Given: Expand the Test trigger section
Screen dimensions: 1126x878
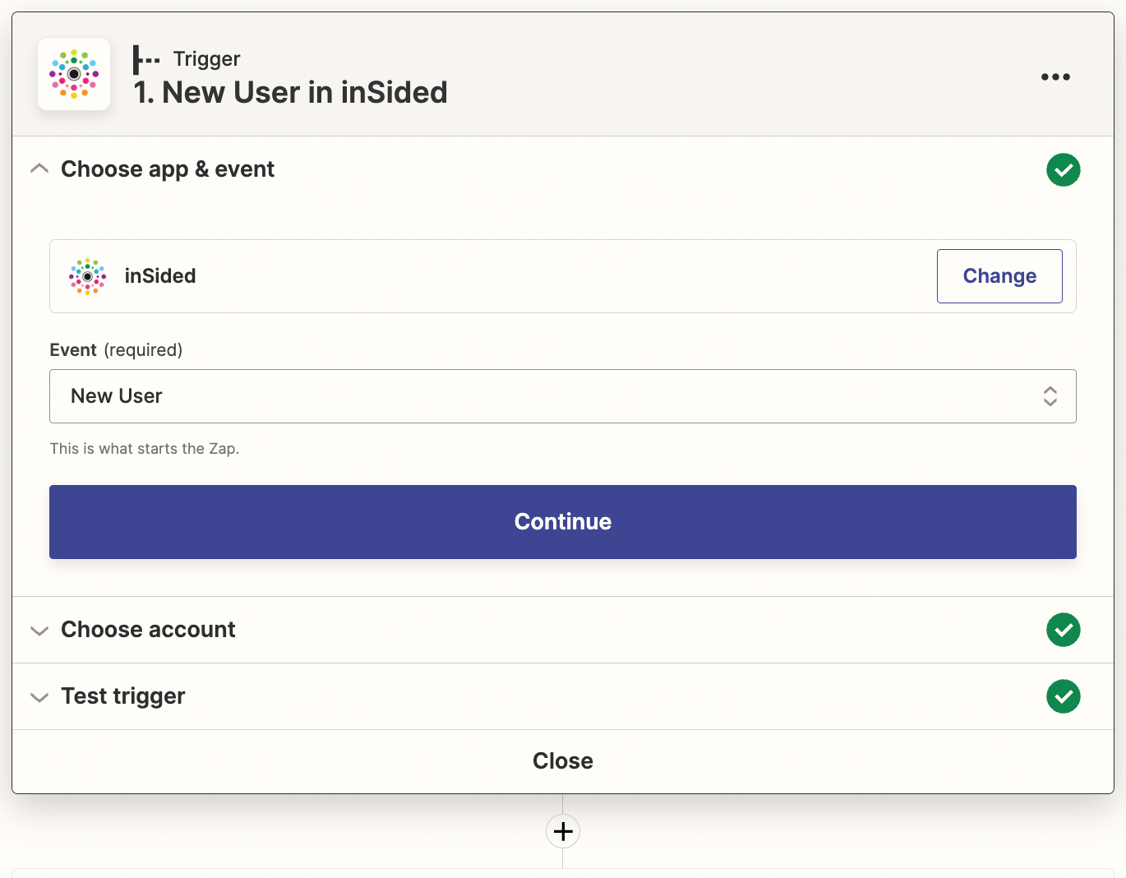Looking at the screenshot, I should click(x=39, y=697).
